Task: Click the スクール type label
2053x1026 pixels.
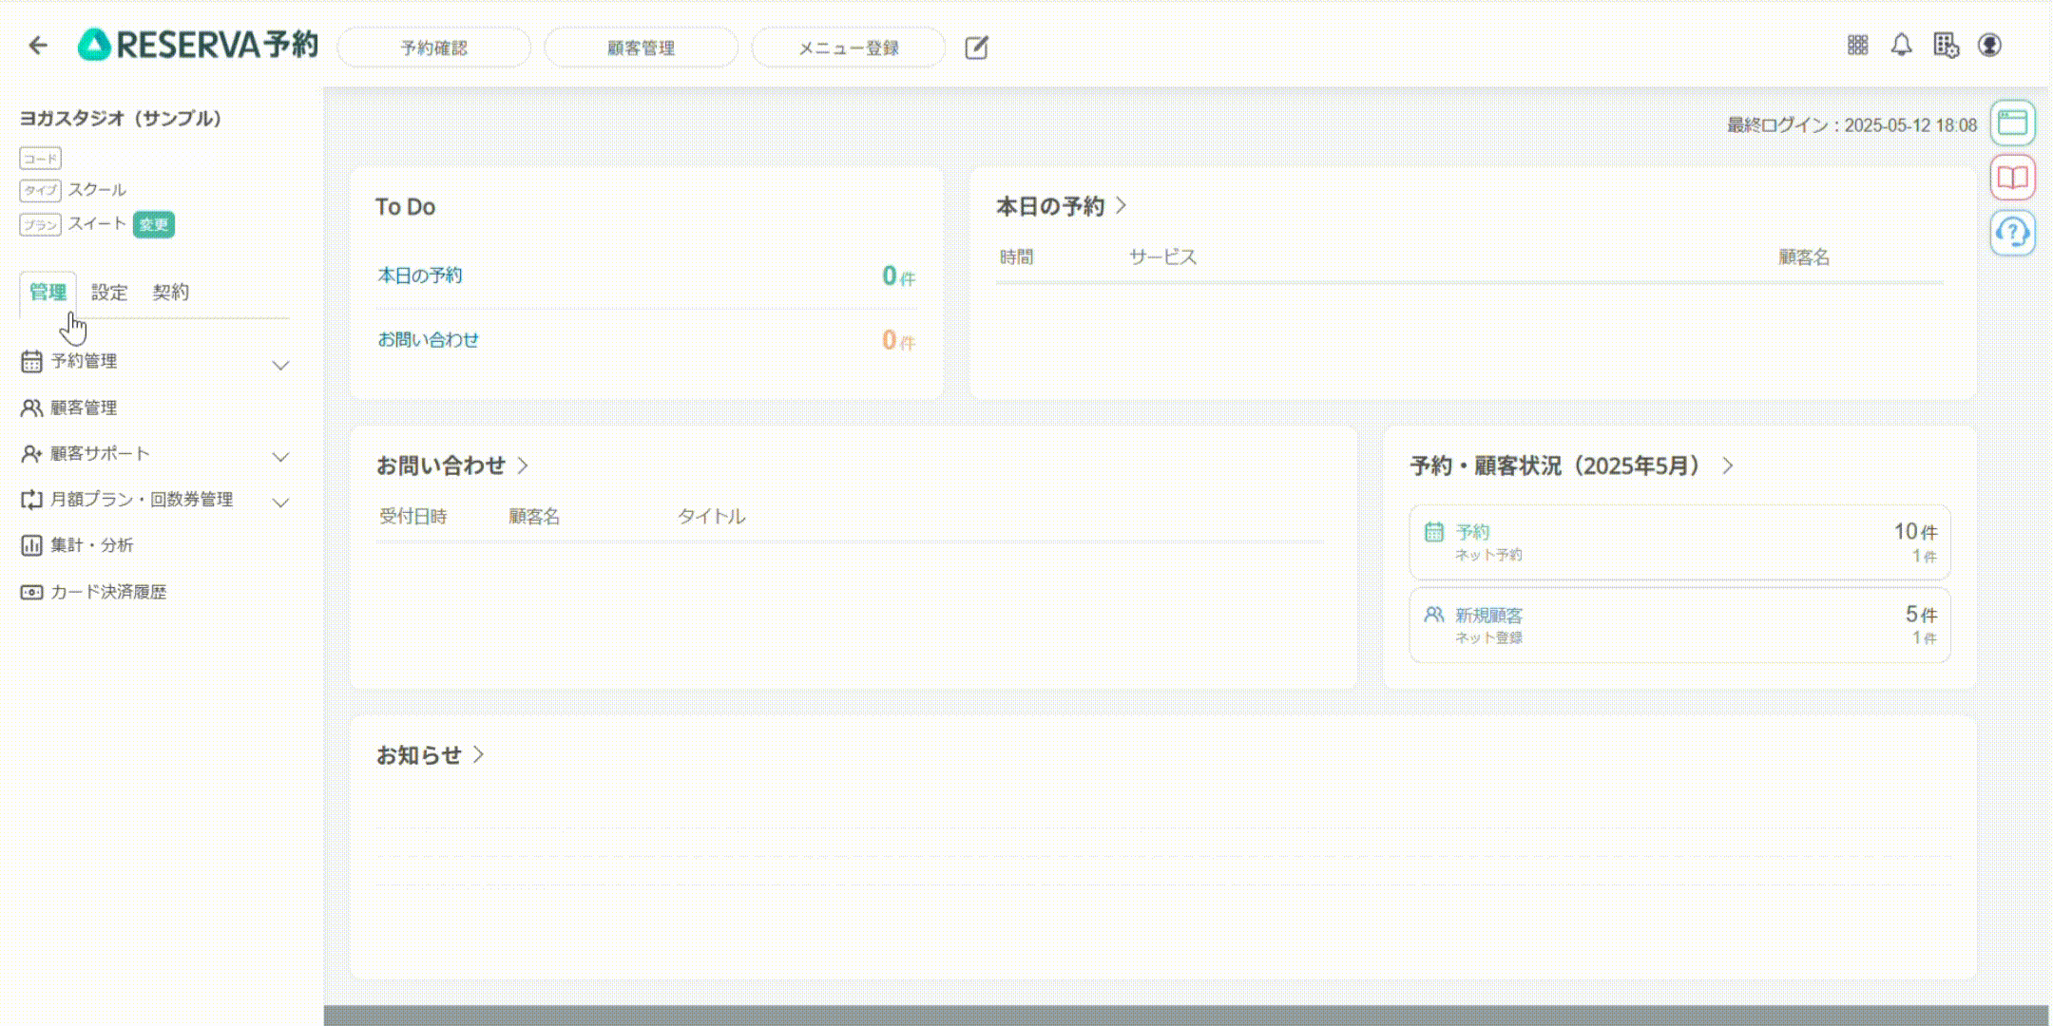Action: tap(97, 189)
